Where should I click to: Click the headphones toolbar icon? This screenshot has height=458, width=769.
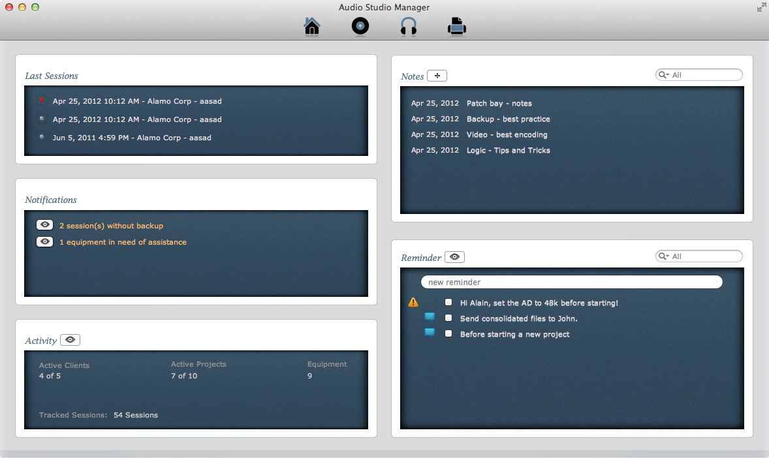click(409, 26)
